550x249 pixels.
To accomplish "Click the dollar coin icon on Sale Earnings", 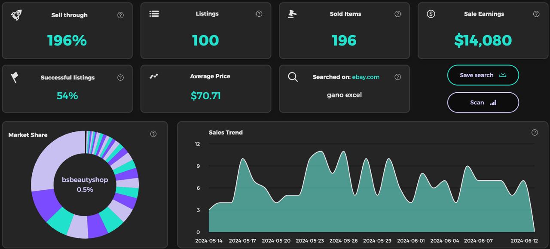I will pyautogui.click(x=431, y=14).
